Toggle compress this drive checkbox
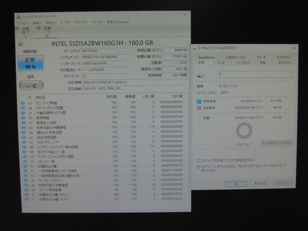The width and height of the screenshot is (308, 231). click(198, 161)
